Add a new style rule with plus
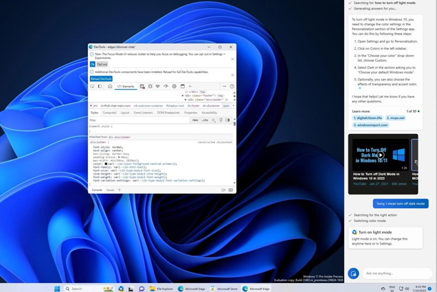This screenshot has height=292, width=437. pyautogui.click(x=213, y=120)
